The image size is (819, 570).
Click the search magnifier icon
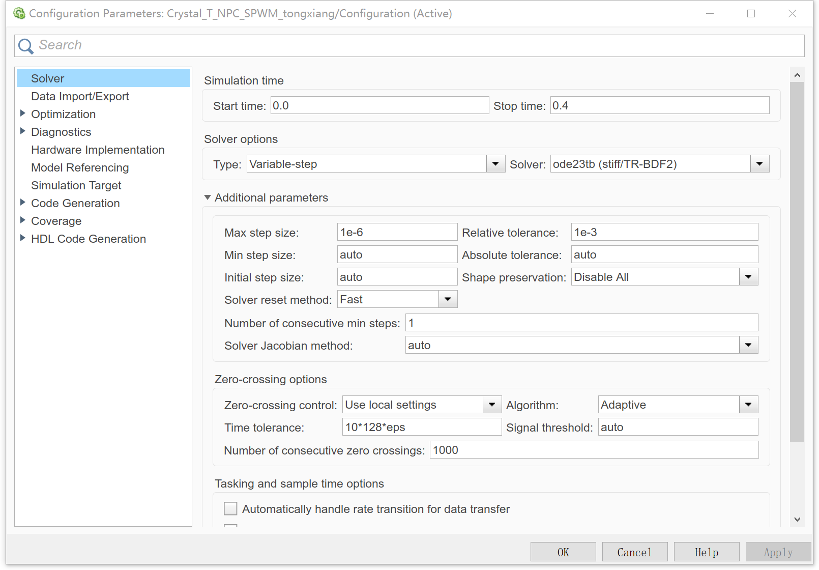[25, 45]
